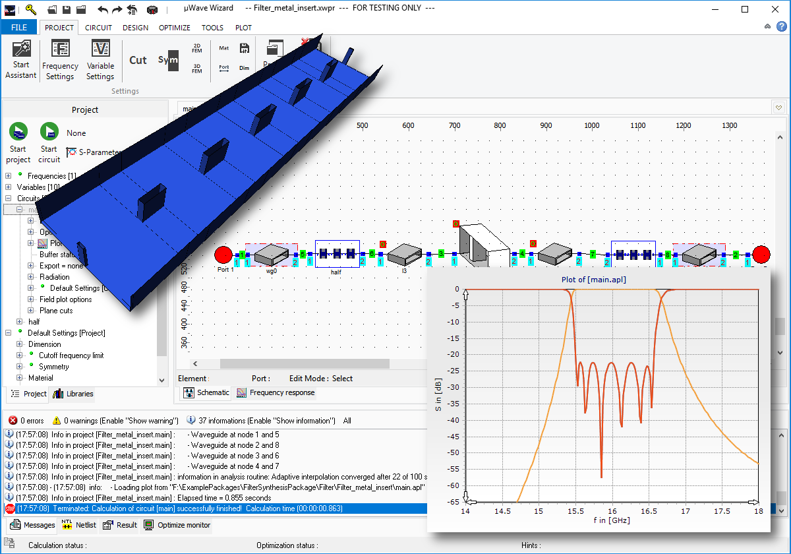Click the 3D FEM icon
The width and height of the screenshot is (791, 554).
(x=196, y=69)
